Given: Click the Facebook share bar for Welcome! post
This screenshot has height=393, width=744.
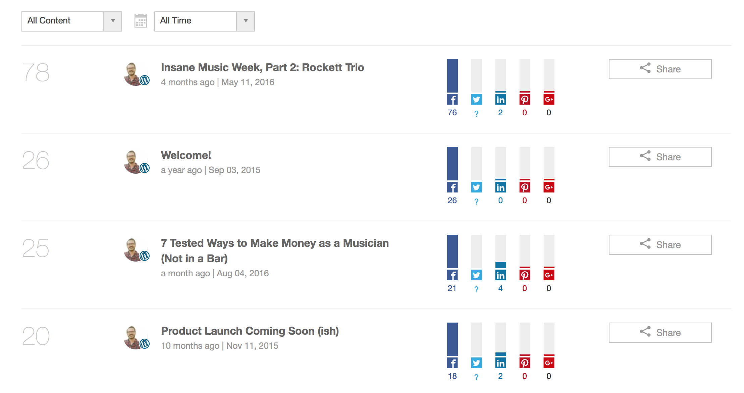Looking at the screenshot, I should [x=452, y=164].
